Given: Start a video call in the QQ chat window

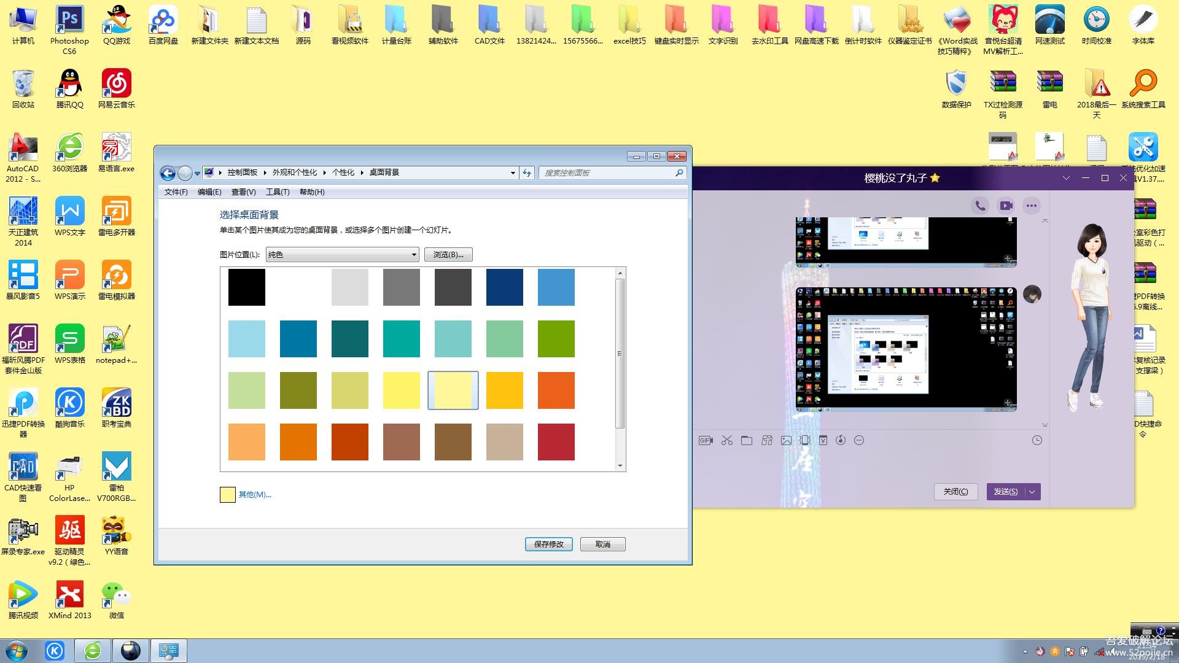Looking at the screenshot, I should 1006,206.
